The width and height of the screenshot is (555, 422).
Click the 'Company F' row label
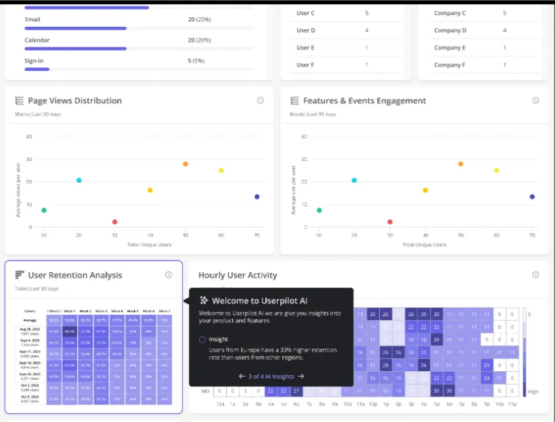point(450,65)
